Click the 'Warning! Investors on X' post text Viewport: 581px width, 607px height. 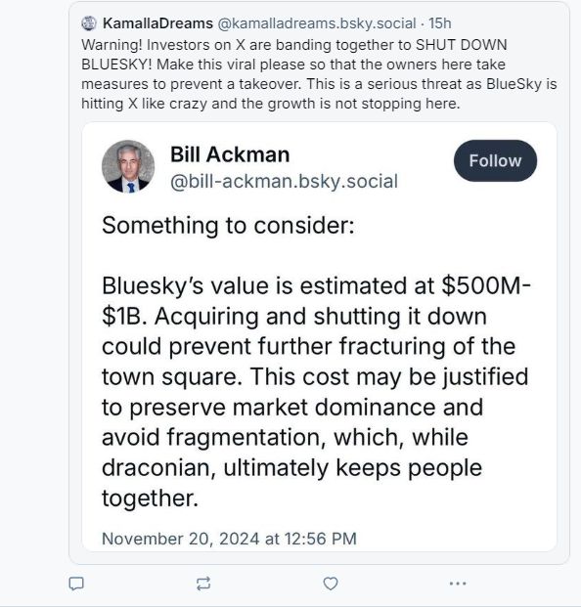[319, 74]
